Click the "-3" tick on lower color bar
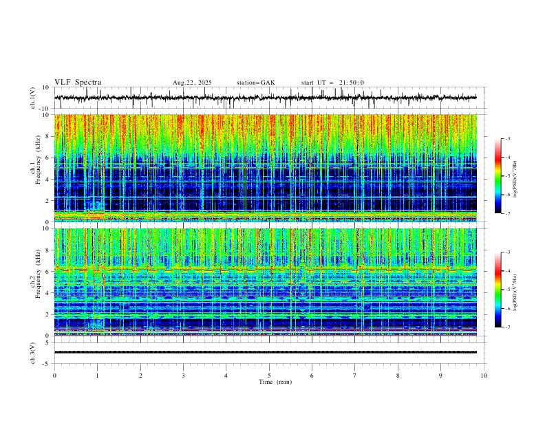The image size is (545, 421). click(507, 252)
